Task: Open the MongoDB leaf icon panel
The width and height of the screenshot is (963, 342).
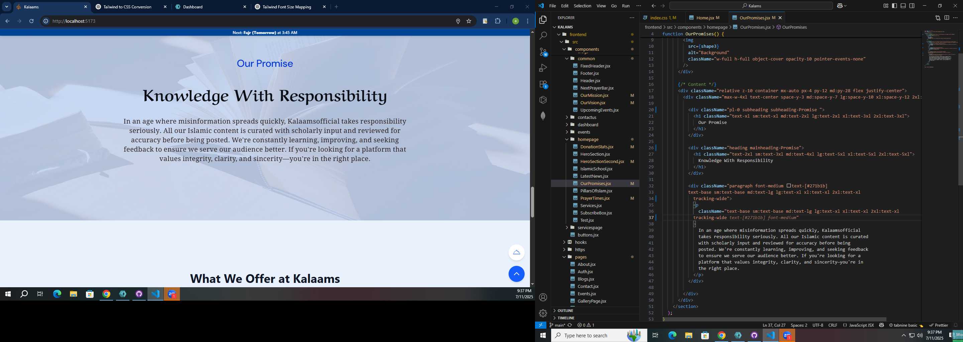Action: click(543, 116)
